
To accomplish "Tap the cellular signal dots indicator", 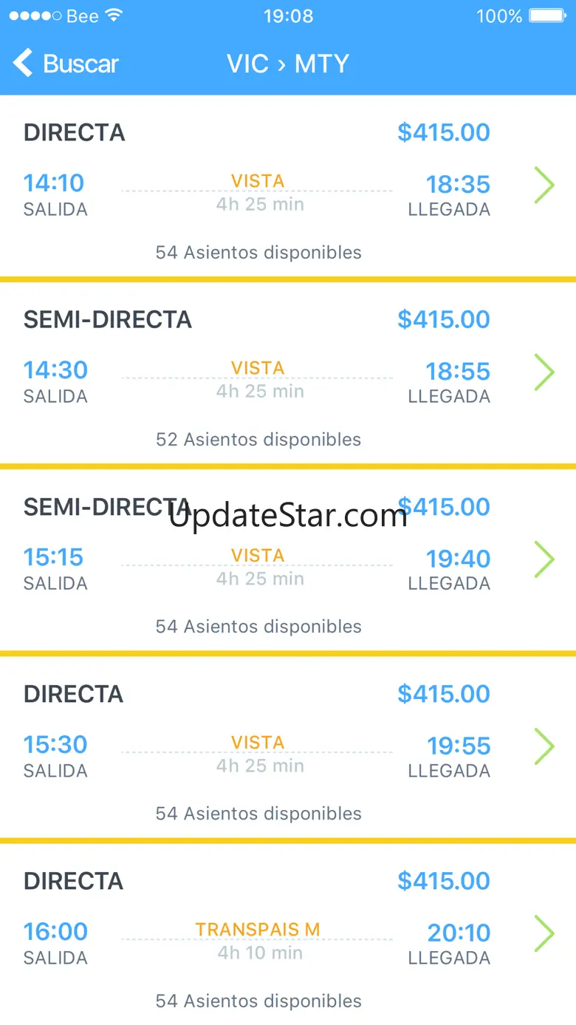I will (34, 16).
